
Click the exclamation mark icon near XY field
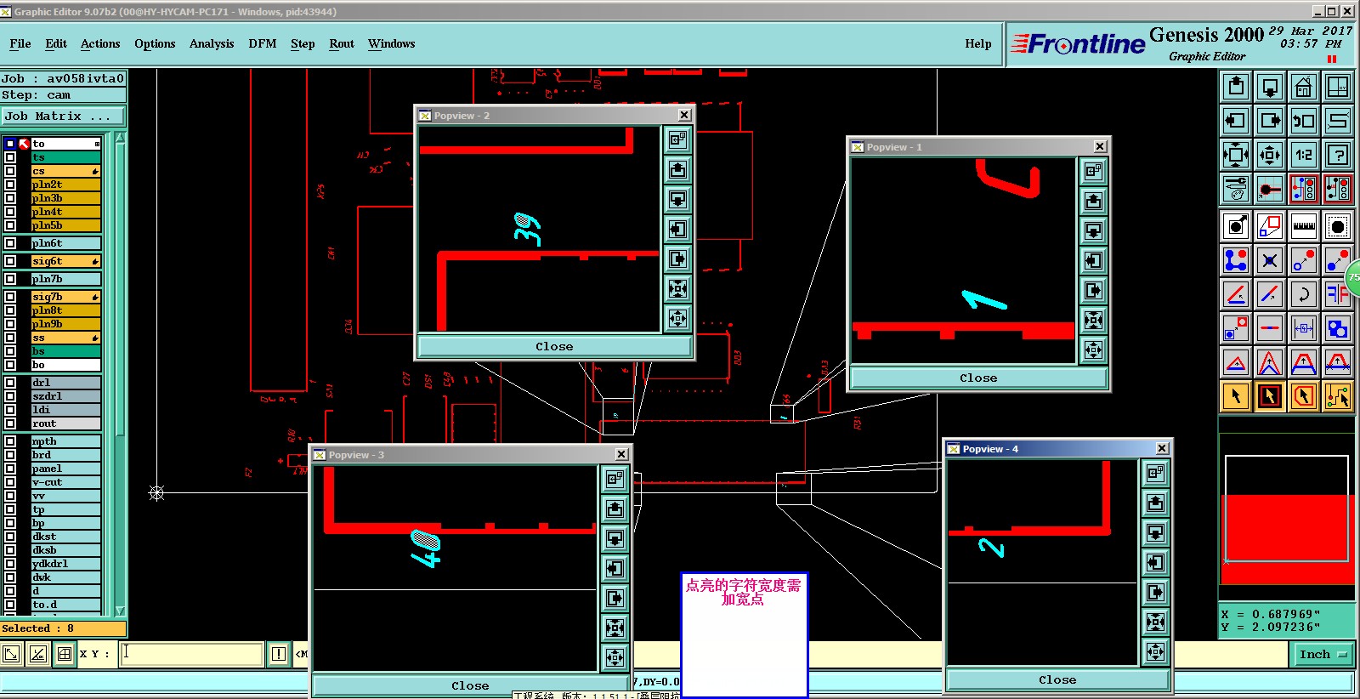[x=279, y=654]
